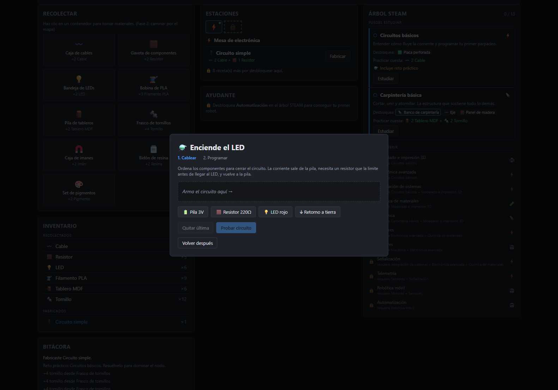
Task: Click the locked station slot in Estaciones
Action: [x=233, y=27]
